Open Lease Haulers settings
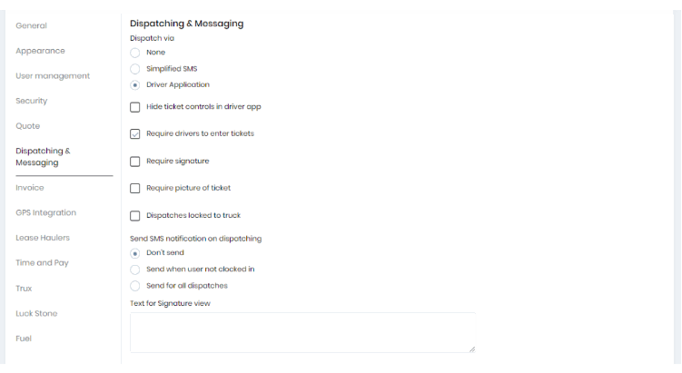The width and height of the screenshot is (682, 373). pos(43,238)
